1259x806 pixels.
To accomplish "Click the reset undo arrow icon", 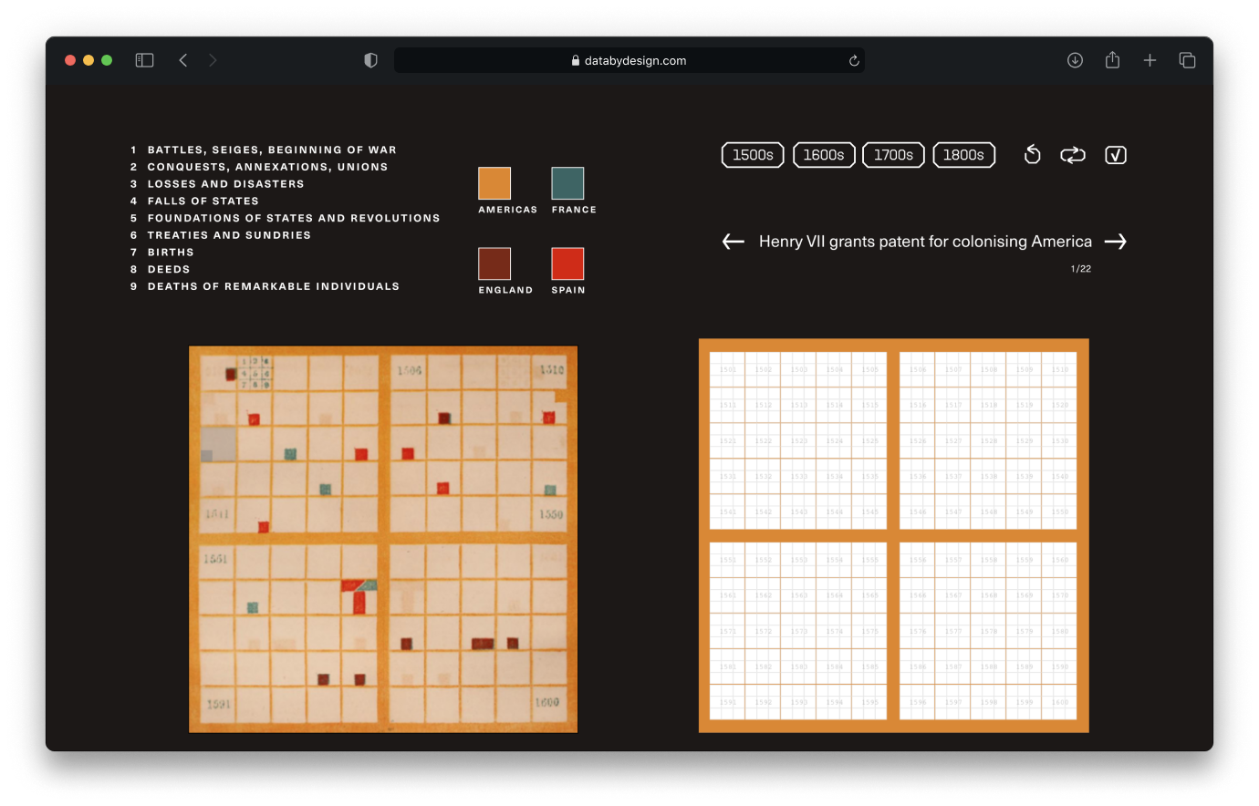I will point(1032,155).
